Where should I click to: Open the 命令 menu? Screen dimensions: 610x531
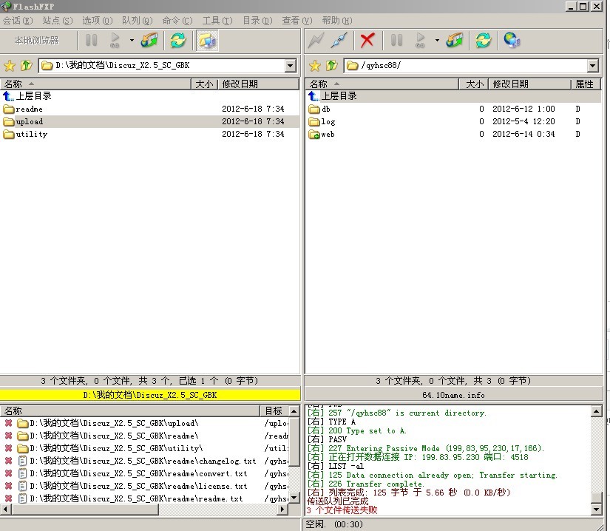(x=177, y=21)
